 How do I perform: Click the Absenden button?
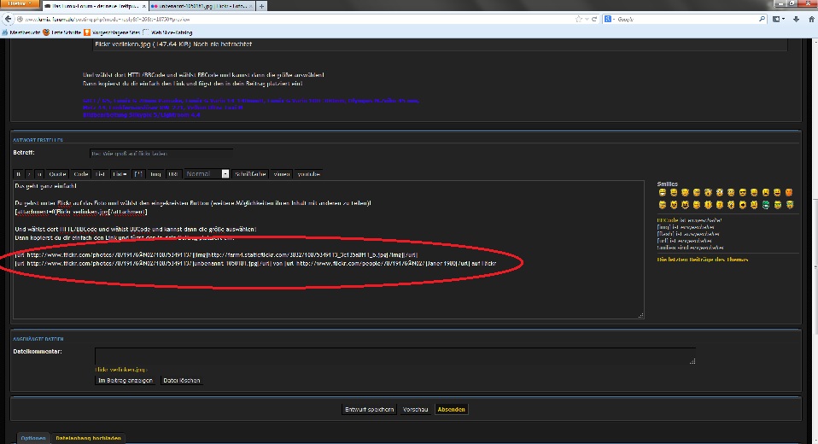(451, 410)
